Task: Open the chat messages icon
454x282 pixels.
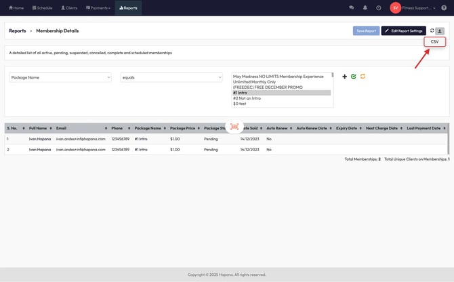Action: [x=351, y=8]
